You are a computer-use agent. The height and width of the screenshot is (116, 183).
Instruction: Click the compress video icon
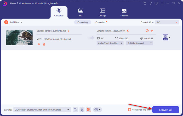pyautogui.click(x=152, y=31)
